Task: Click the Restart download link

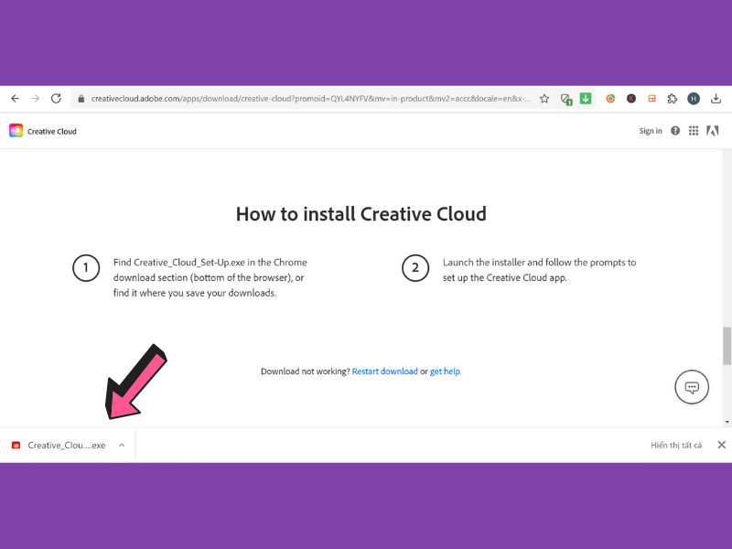Action: (385, 371)
